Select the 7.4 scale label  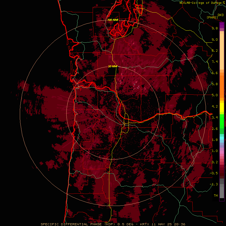[215, 62]
